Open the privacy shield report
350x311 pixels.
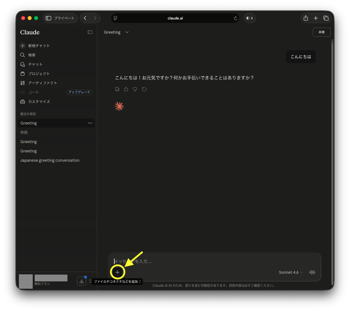point(250,18)
